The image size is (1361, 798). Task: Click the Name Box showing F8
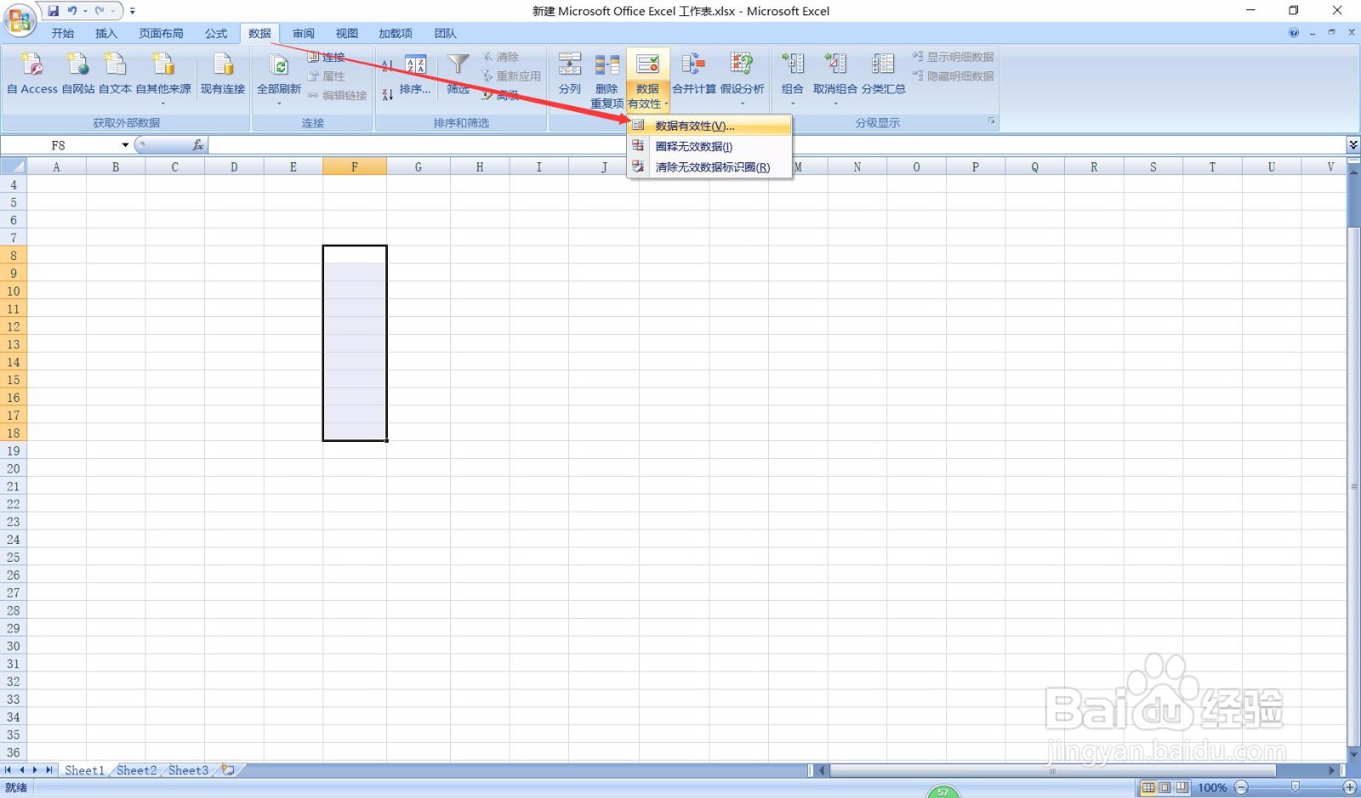click(59, 145)
